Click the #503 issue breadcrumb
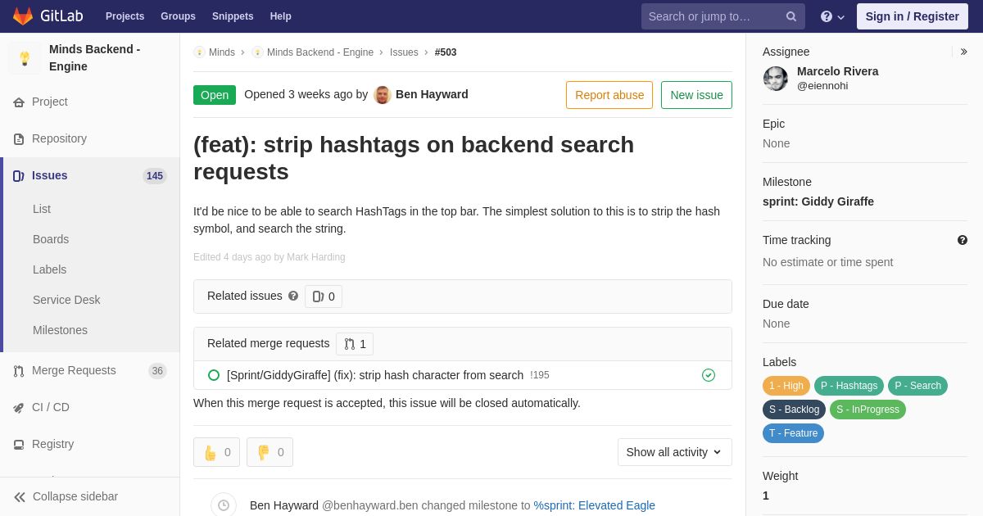Screen dimensions: 983x516 point(446,52)
